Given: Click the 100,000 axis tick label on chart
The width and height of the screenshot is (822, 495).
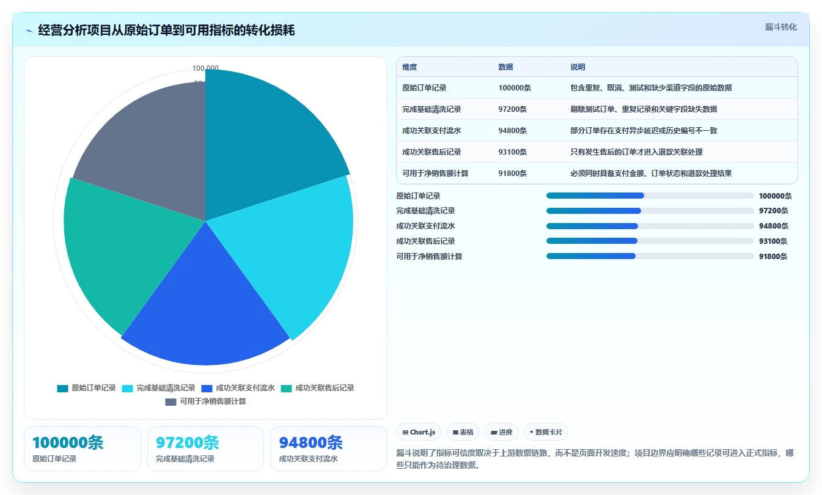Looking at the screenshot, I should pos(205,68).
